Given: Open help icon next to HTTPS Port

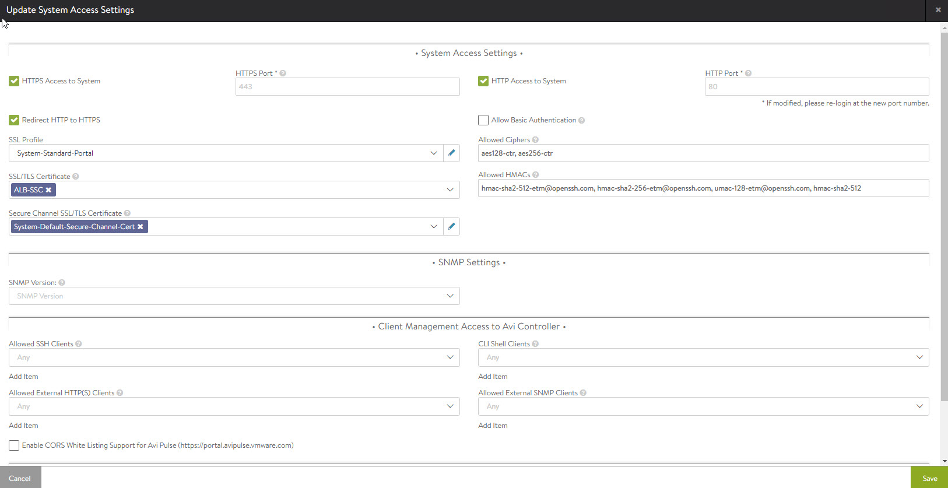Looking at the screenshot, I should point(283,73).
